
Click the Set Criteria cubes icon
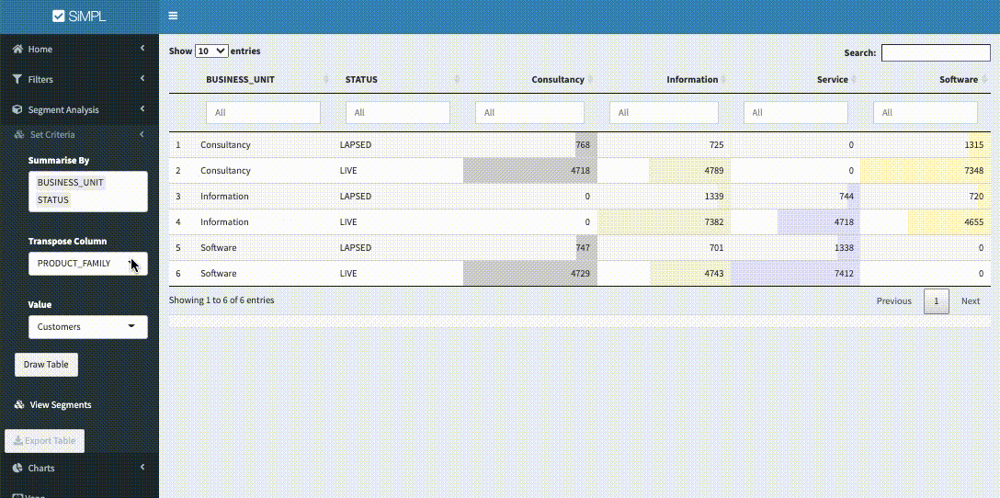click(x=19, y=134)
